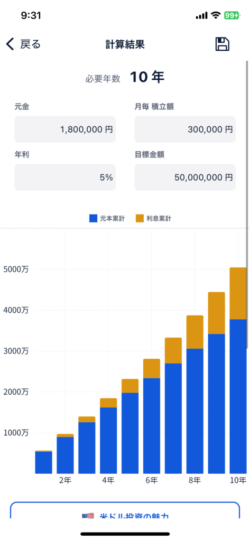Open the 米ドル投資の魅力 banner link
The height and width of the screenshot is (541, 250).
(x=125, y=510)
